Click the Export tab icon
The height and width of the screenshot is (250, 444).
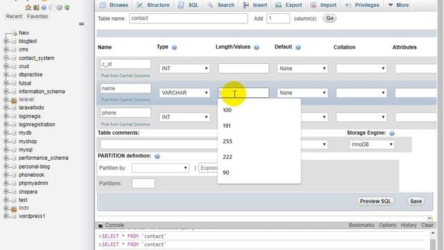click(278, 5)
